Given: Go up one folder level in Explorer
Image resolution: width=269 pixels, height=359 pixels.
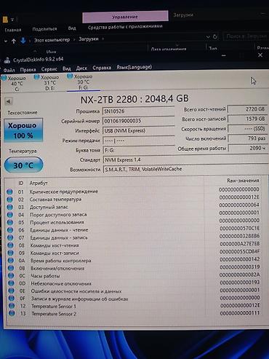Looking at the screenshot, I should coord(14,41).
